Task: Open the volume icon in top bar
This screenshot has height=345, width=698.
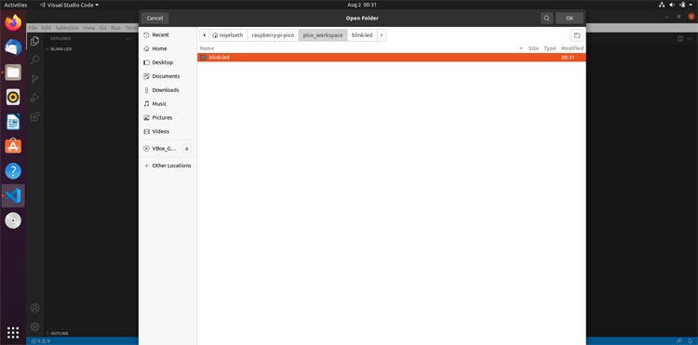Action: pos(672,5)
